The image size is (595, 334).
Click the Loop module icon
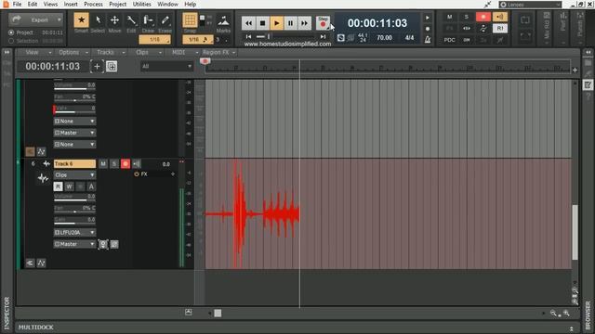pos(524,20)
